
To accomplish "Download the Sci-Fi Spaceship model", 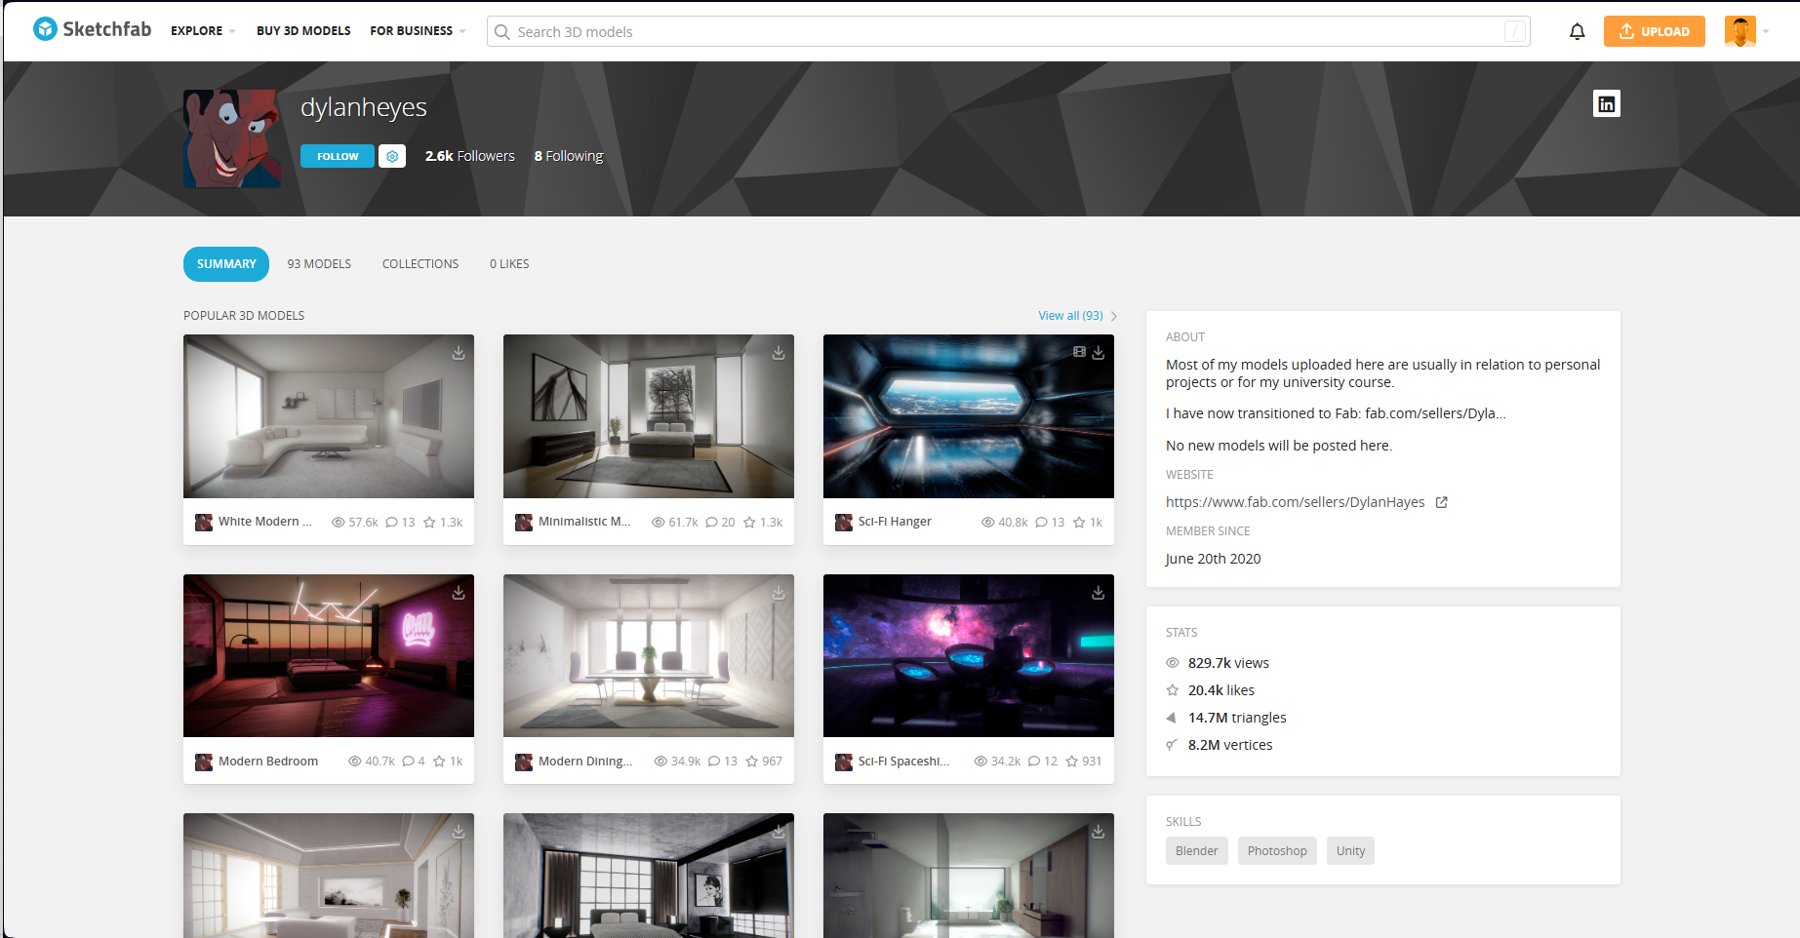I will [1099, 593].
